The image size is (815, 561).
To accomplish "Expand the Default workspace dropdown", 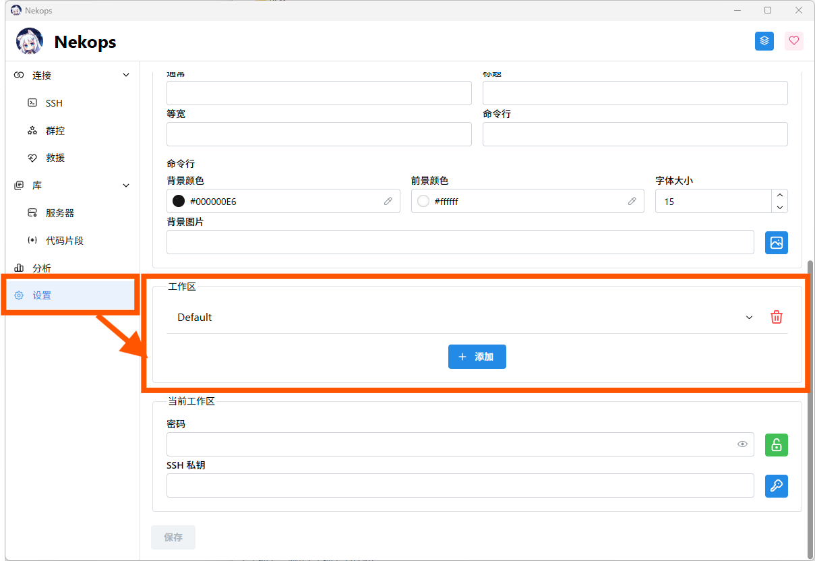I will click(749, 318).
